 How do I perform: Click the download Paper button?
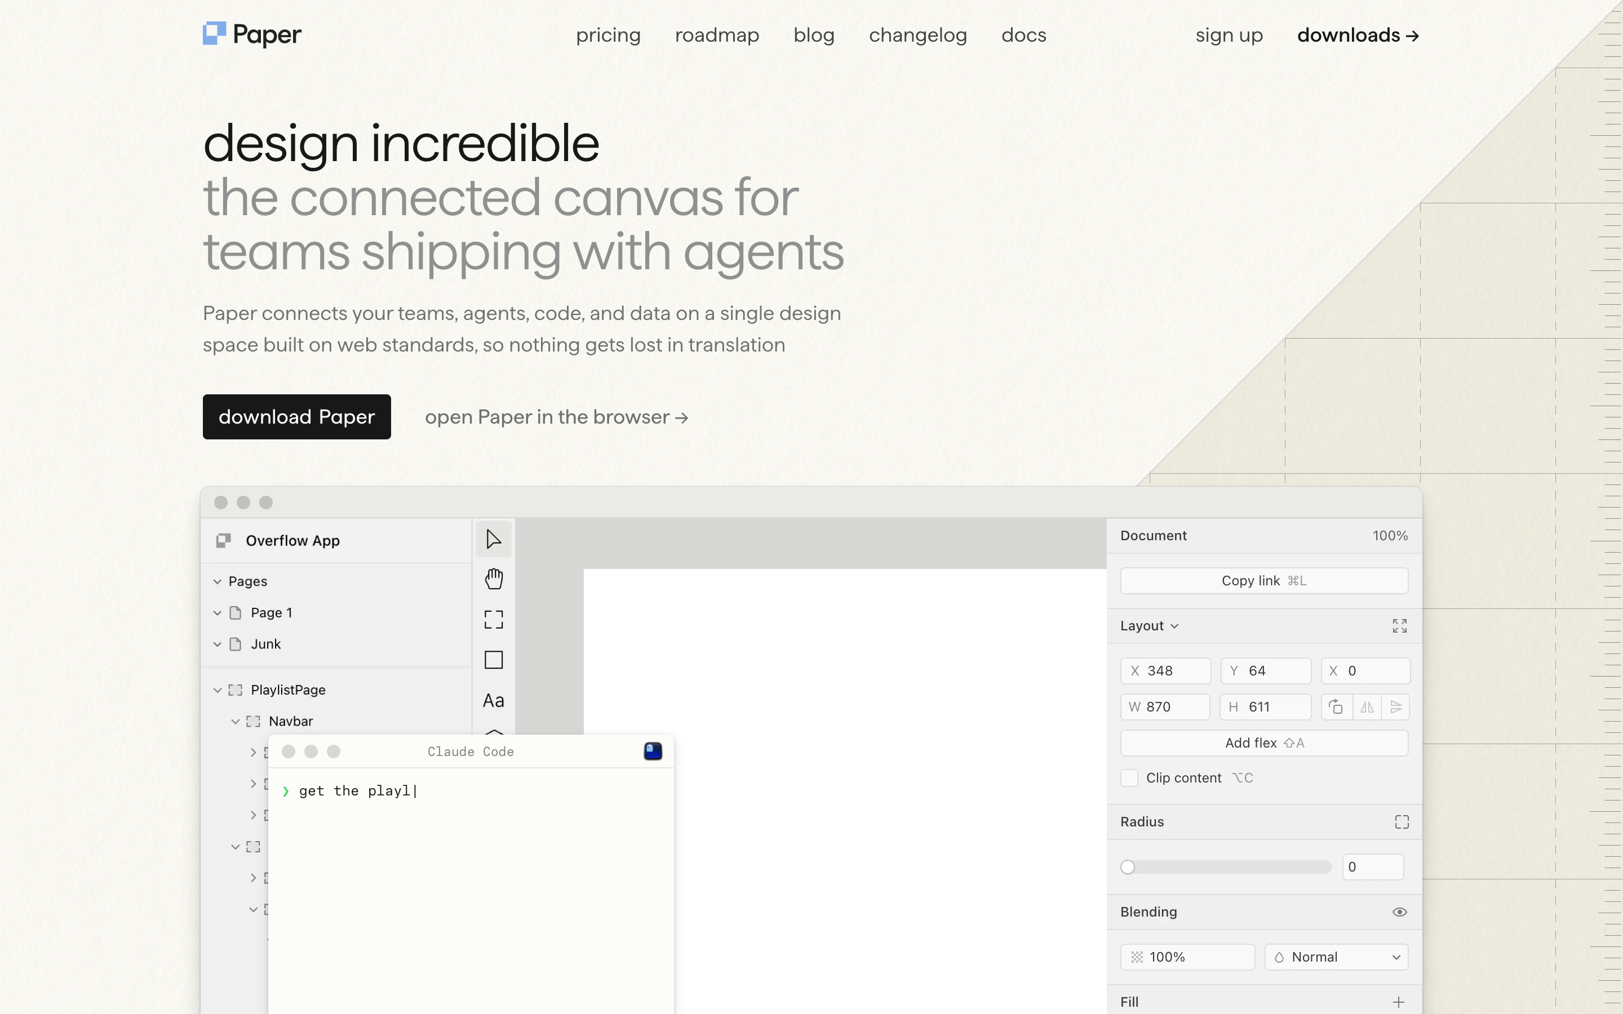click(x=296, y=416)
